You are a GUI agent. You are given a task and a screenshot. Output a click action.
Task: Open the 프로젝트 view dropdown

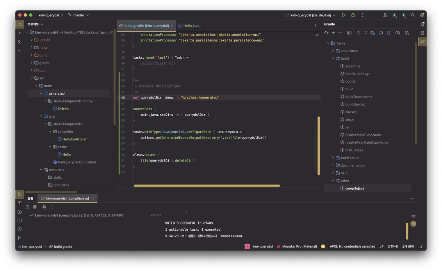[x=35, y=24]
